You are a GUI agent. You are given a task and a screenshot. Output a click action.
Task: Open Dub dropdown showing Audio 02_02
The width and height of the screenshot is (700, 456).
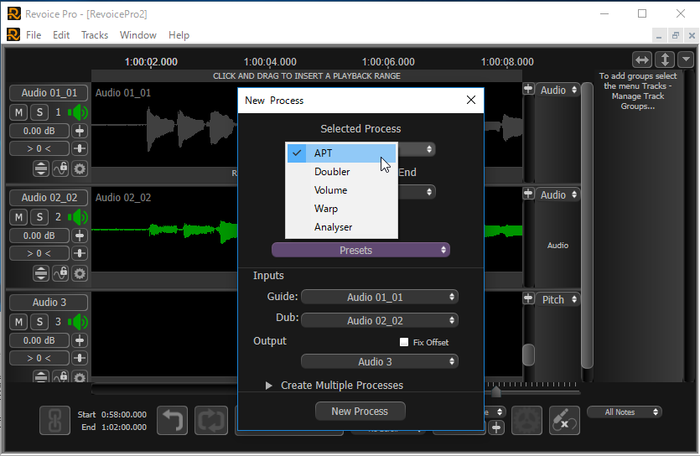click(380, 320)
